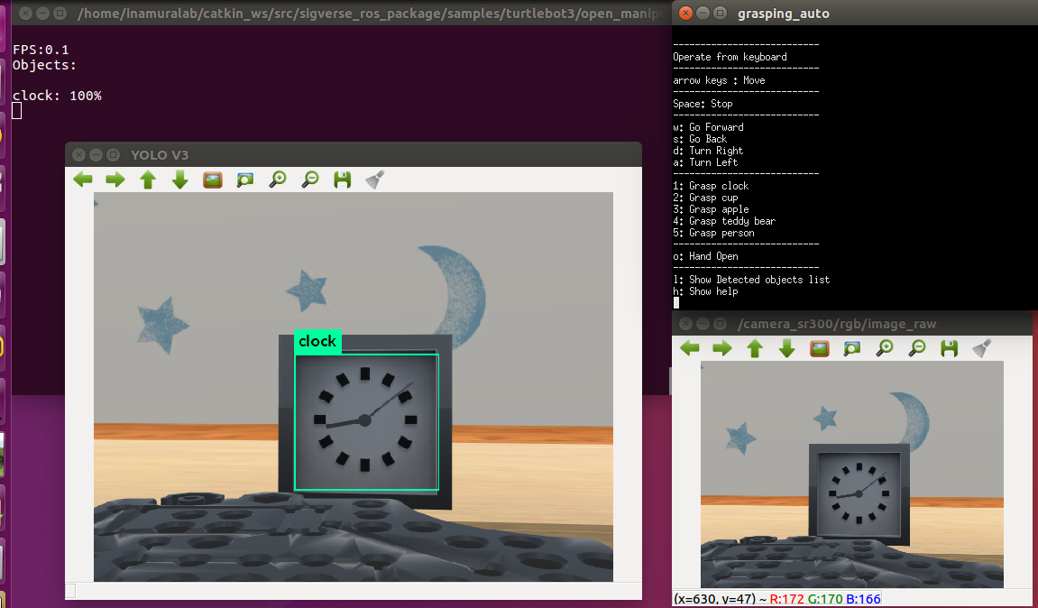Reset YOLO V3 image to original size
1038x608 pixels.
point(213,180)
